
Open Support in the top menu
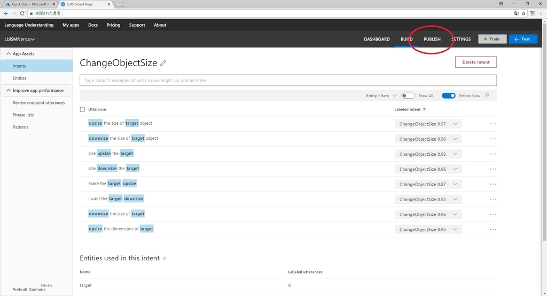coord(137,25)
